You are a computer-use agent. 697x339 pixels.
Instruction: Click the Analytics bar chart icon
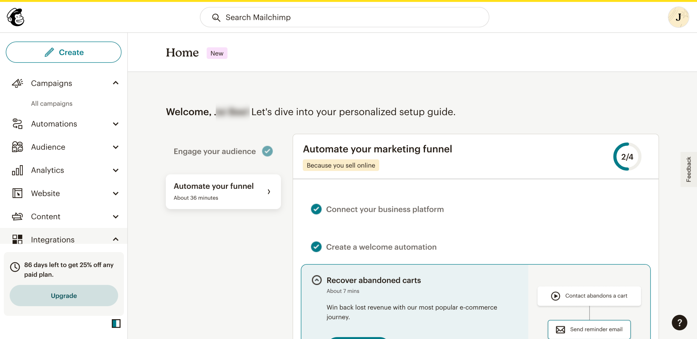[x=17, y=170]
